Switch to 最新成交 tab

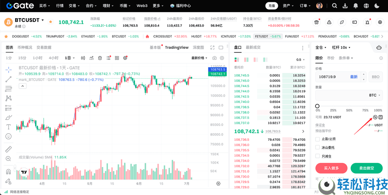click(x=253, y=47)
